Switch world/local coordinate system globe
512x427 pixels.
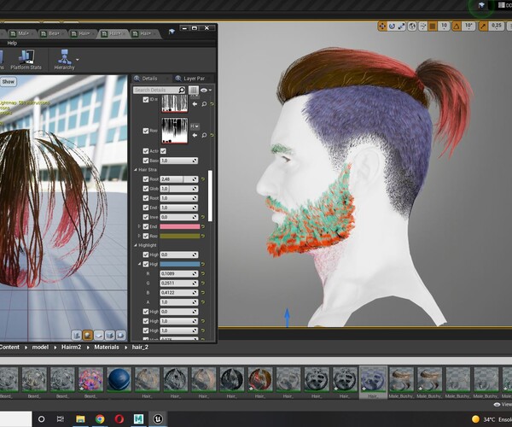click(412, 26)
